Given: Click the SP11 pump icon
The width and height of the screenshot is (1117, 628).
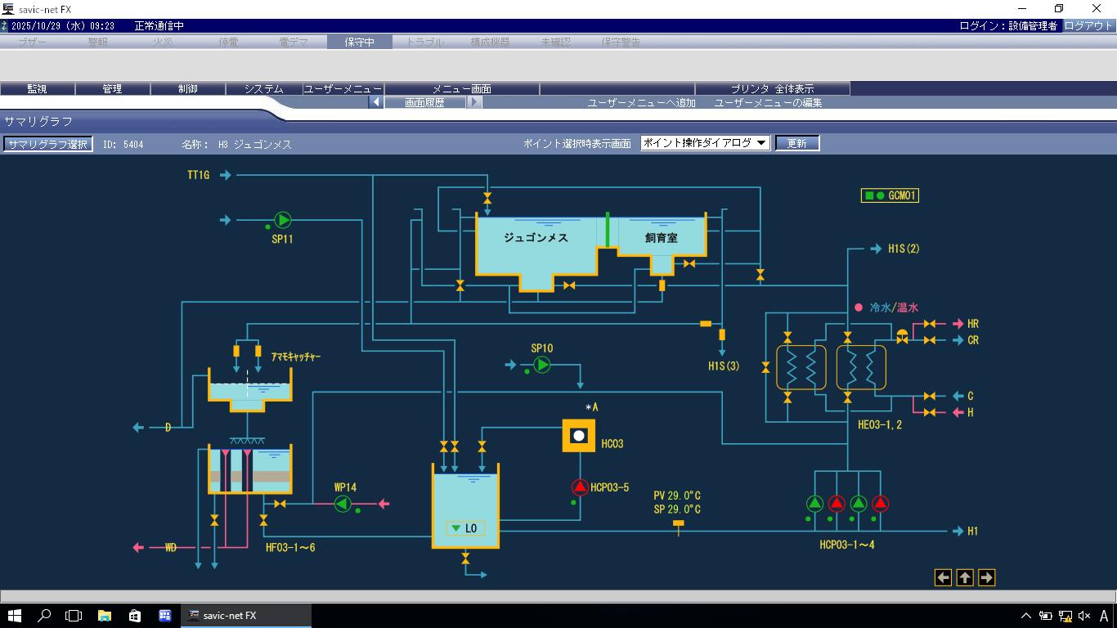Looking at the screenshot, I should pos(282,220).
